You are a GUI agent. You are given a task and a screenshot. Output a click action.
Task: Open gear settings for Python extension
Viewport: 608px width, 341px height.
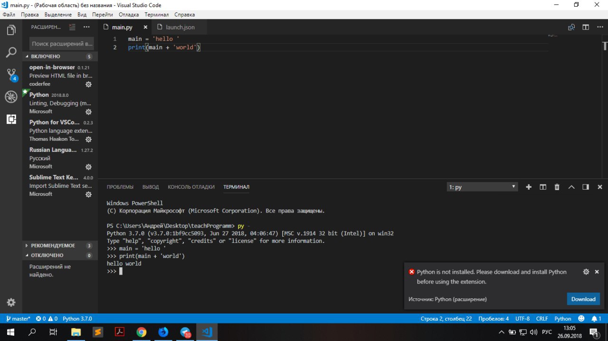coord(88,112)
